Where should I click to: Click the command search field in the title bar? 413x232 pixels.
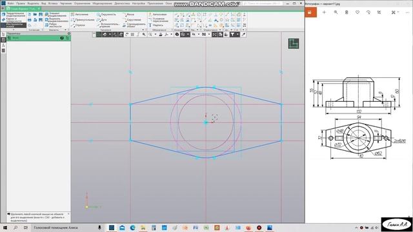click(x=263, y=3)
